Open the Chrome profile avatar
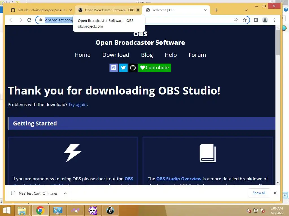Image resolution: width=289 pixels, height=216 pixels. point(265,20)
